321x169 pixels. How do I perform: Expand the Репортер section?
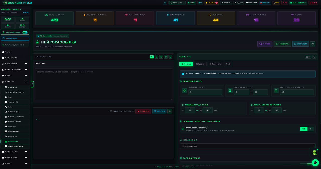click(x=15, y=76)
